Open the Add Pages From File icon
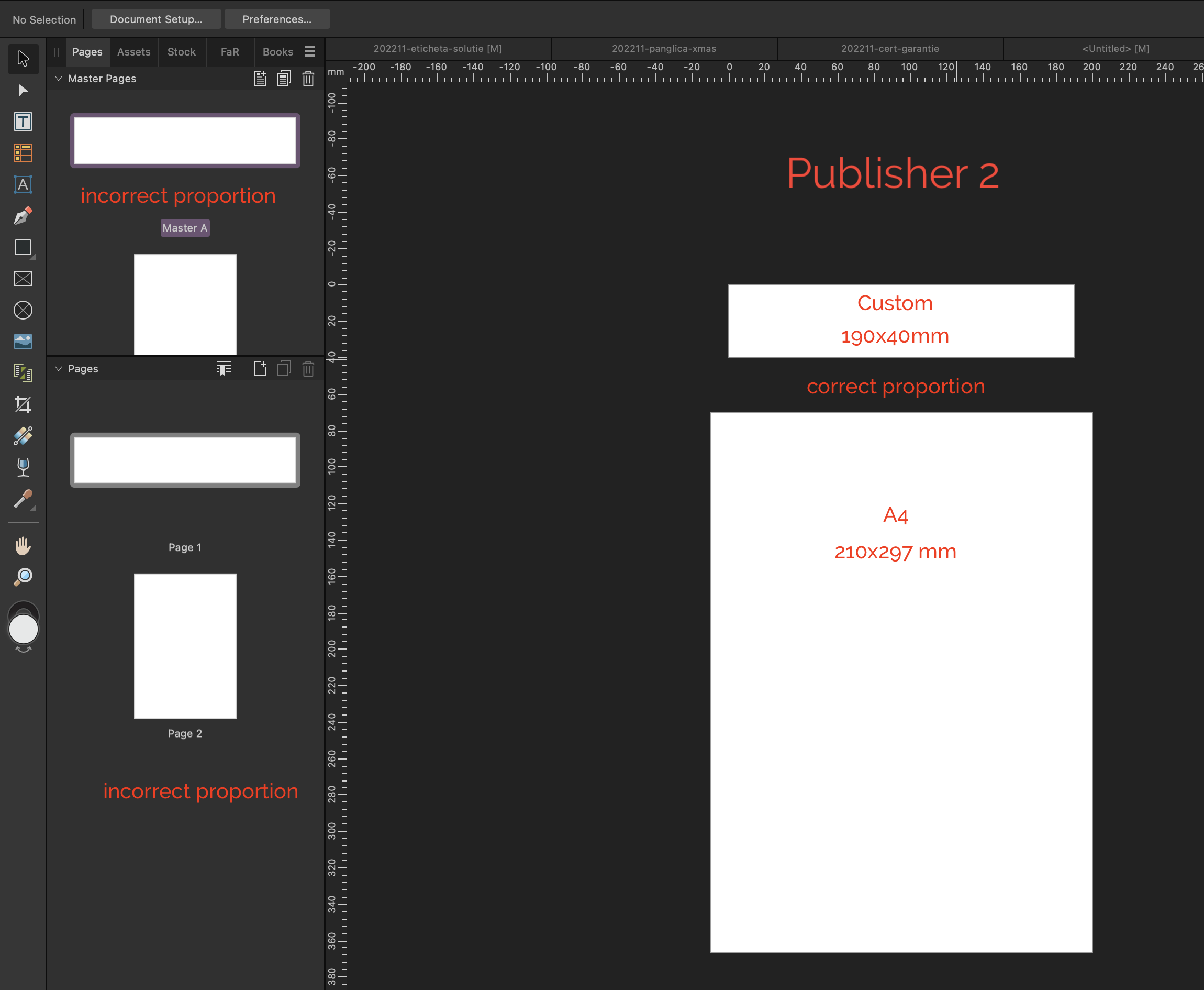Viewport: 1204px width, 990px height. (x=224, y=369)
